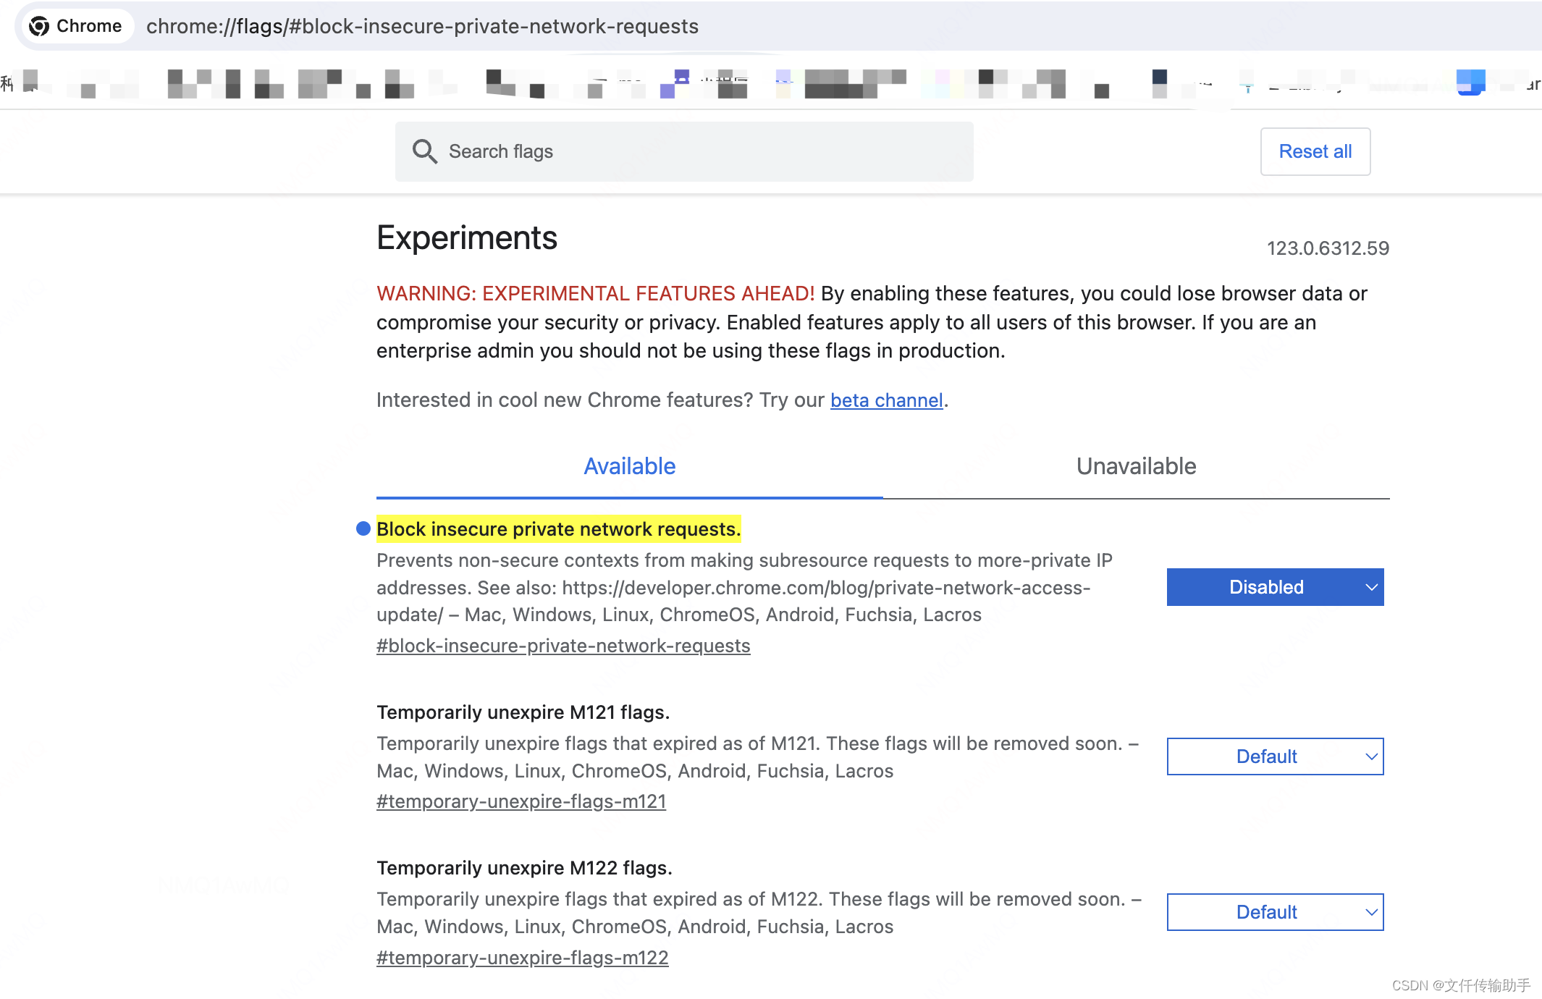
Task: Open the Default dropdown for Temporarily unexpire M122 flags
Action: 1274,911
